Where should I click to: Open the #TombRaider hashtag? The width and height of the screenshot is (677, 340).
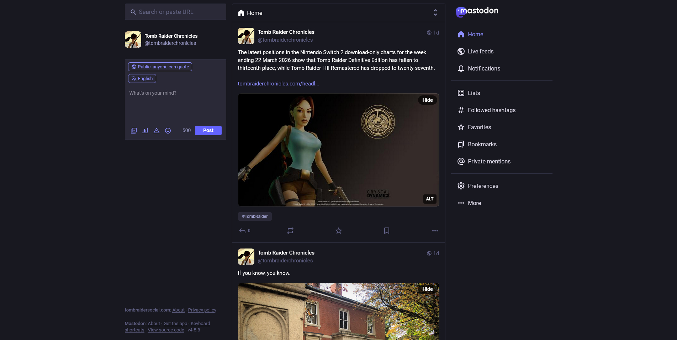255,216
